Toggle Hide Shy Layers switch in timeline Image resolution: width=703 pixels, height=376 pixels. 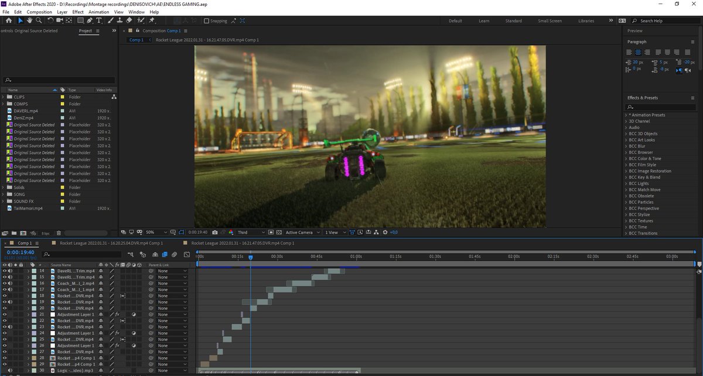155,254
